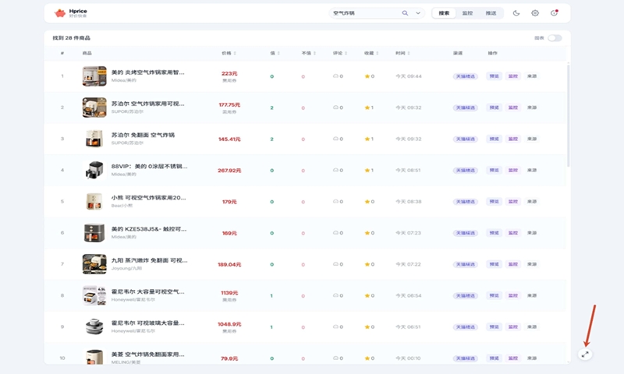Image resolution: width=624 pixels, height=374 pixels.
Task: Sort by 时间 column sort icon
Action: 408,53
